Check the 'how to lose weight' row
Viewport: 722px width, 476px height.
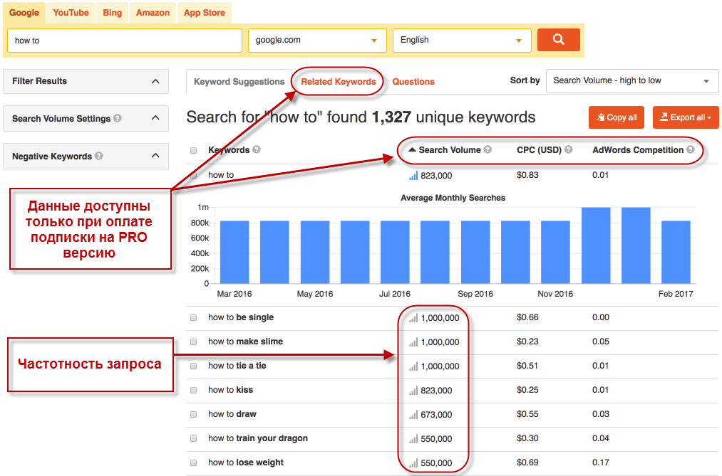[193, 462]
